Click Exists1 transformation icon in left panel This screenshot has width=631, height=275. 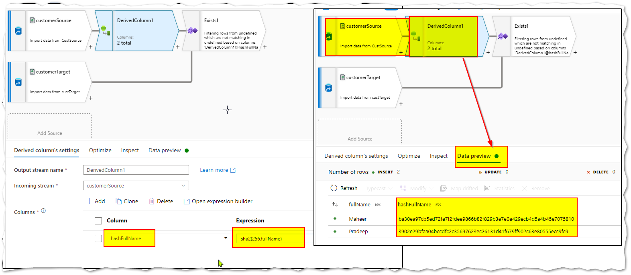[x=192, y=31]
